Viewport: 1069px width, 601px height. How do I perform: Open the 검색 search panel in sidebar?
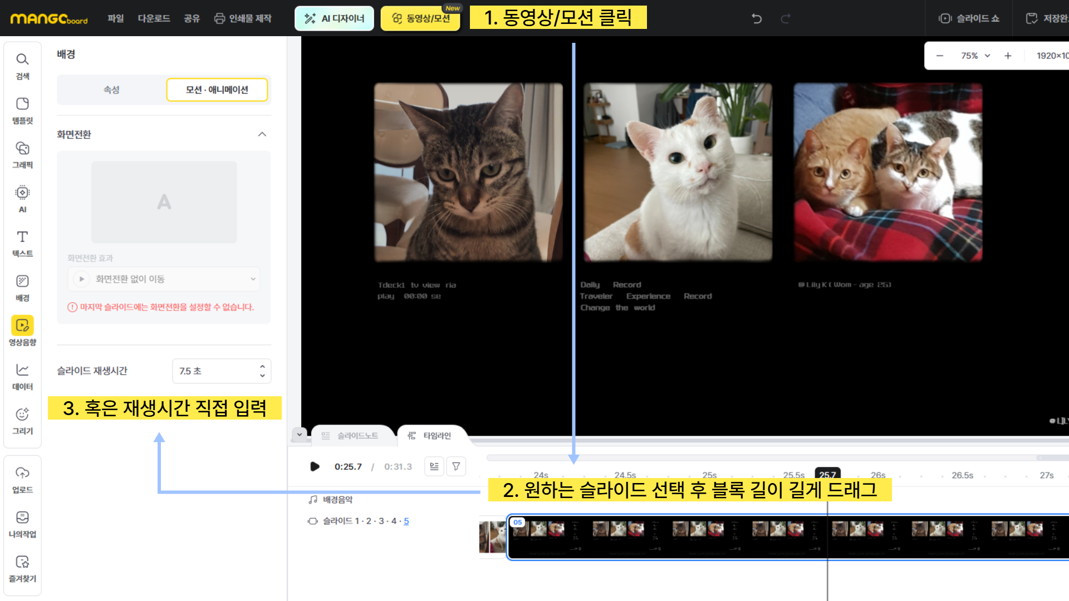(x=22, y=66)
